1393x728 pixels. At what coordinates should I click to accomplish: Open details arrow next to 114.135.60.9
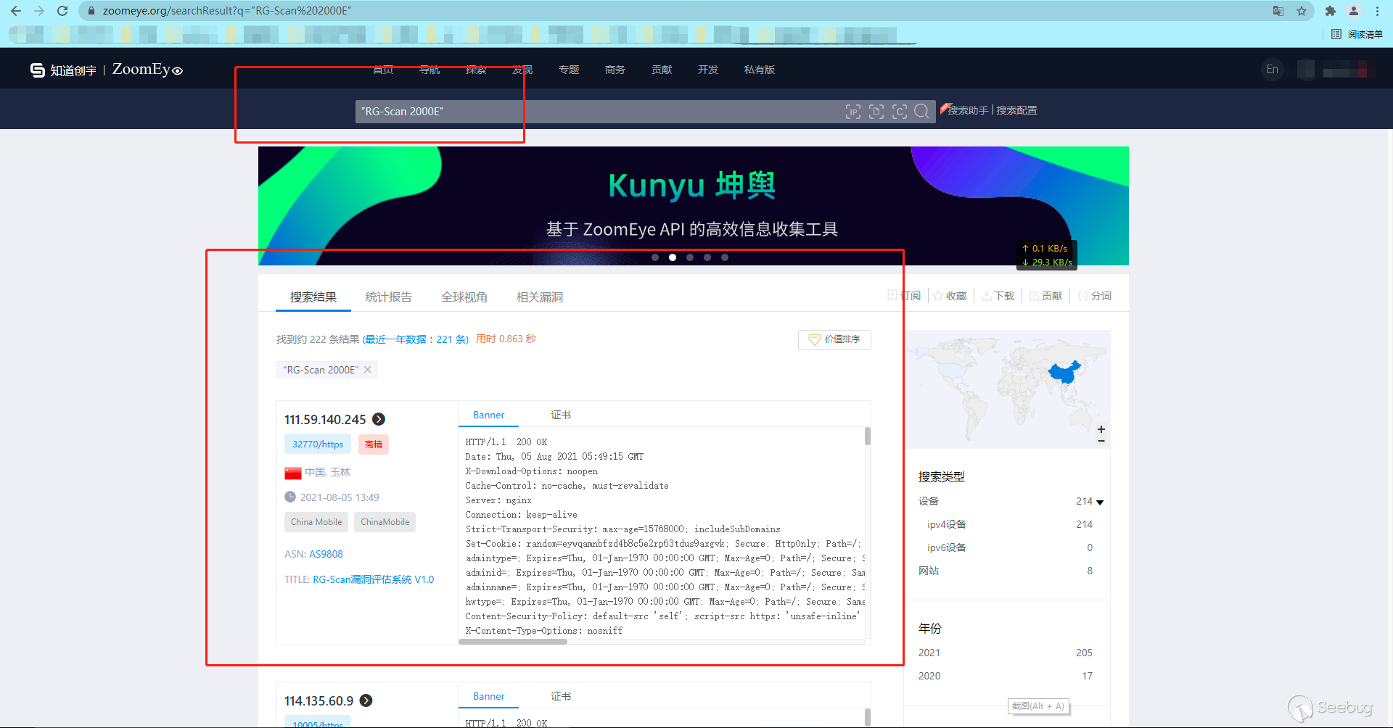click(366, 700)
